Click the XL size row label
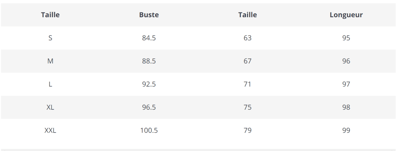 50,107
